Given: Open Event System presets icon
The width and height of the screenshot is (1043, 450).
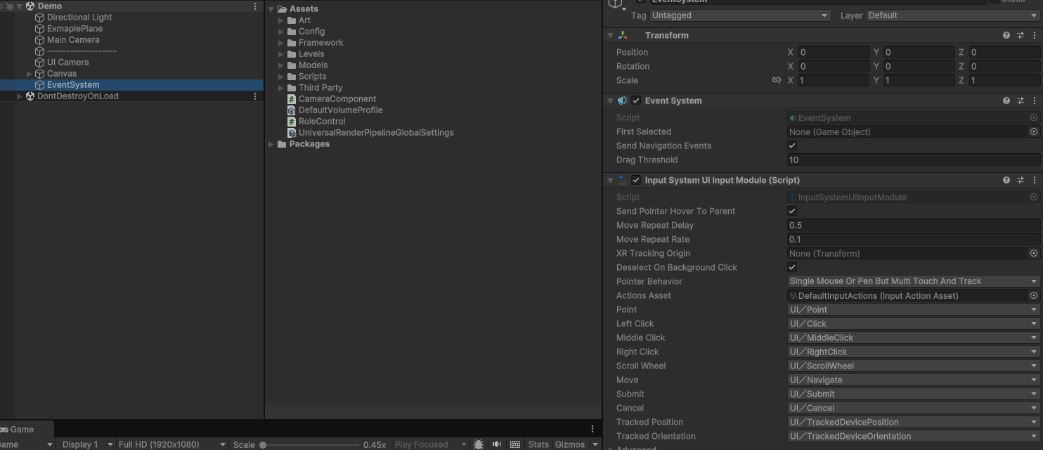Looking at the screenshot, I should [1021, 101].
